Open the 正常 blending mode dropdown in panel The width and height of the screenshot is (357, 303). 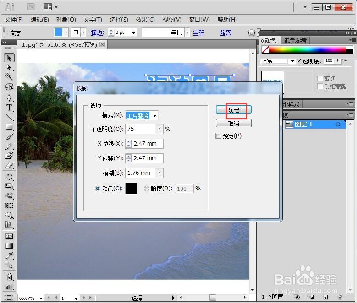tap(292, 61)
